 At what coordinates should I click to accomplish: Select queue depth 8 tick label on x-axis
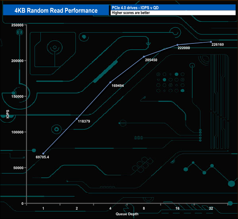[x=144, y=208]
